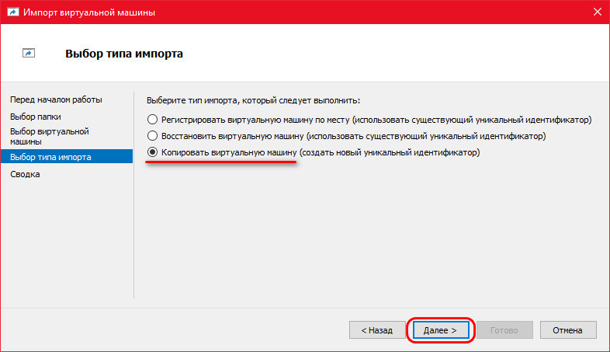This screenshot has height=352, width=610.
Task: Click the '< Назад' back button
Action: tap(377, 330)
